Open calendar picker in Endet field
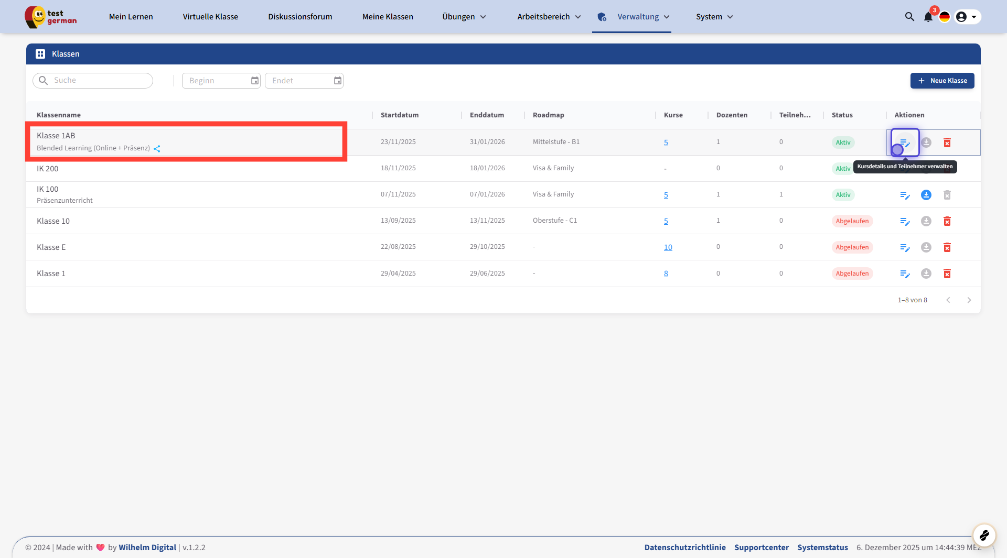 pyautogui.click(x=337, y=81)
